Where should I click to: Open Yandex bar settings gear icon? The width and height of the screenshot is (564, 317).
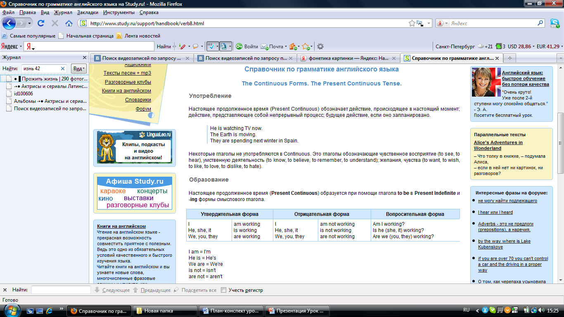320,47
